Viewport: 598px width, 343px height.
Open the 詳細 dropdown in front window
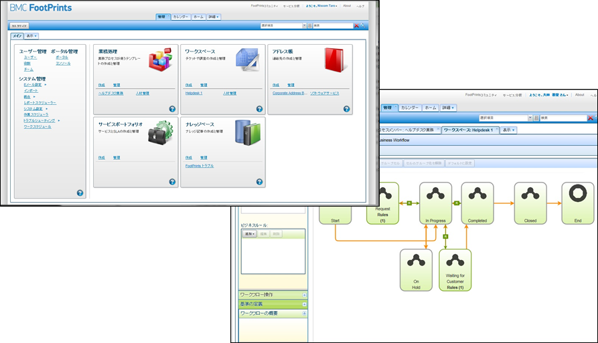(x=213, y=17)
